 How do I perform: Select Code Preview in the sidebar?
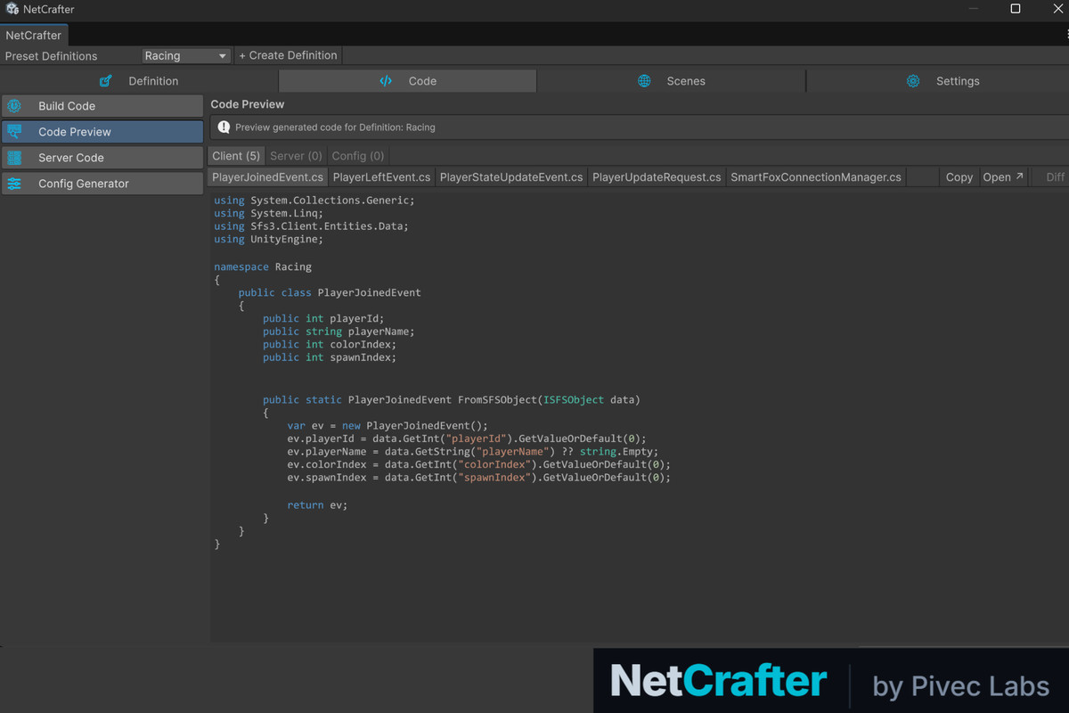(102, 132)
